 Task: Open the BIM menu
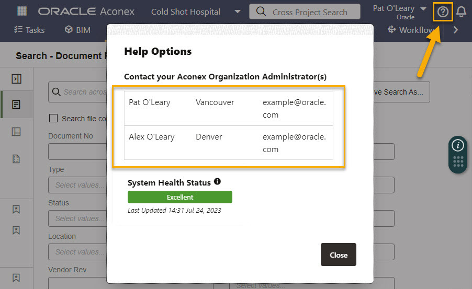[x=77, y=30]
